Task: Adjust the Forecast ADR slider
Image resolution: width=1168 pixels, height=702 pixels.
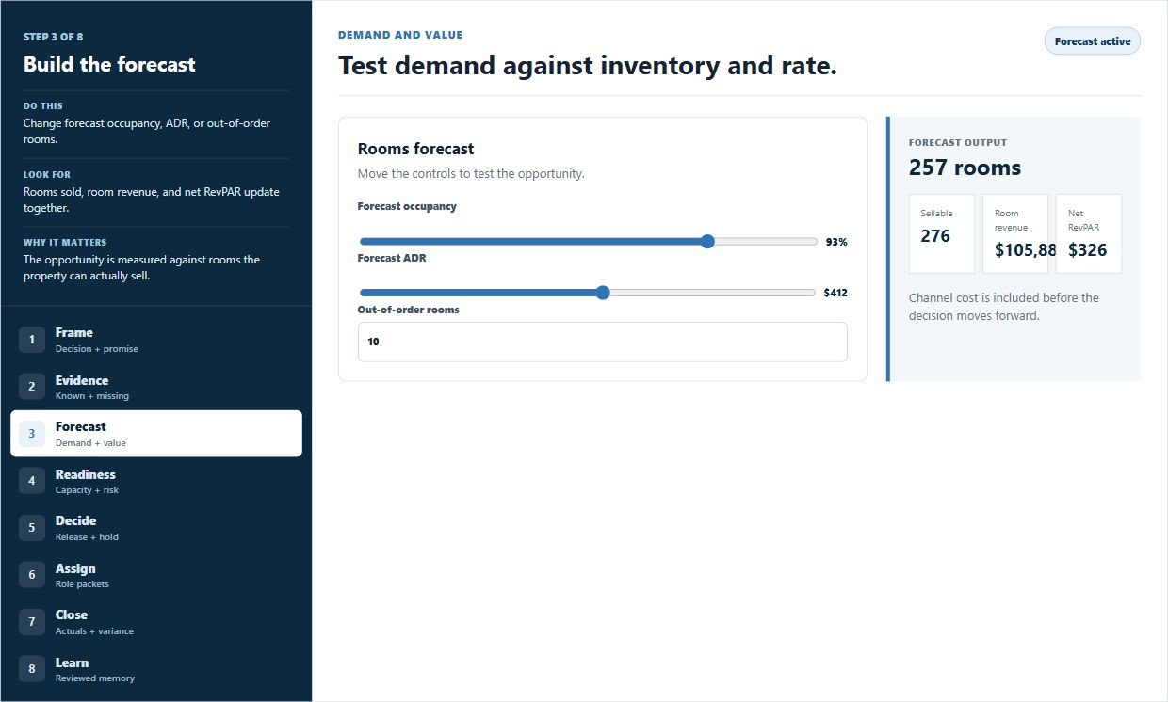Action: [x=588, y=293]
